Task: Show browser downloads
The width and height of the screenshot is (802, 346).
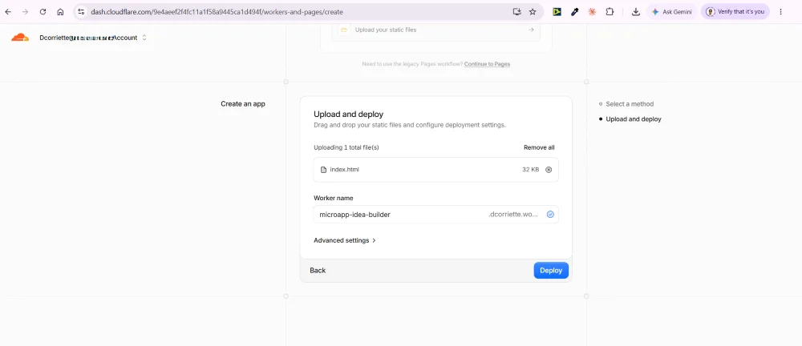Action: click(x=636, y=12)
